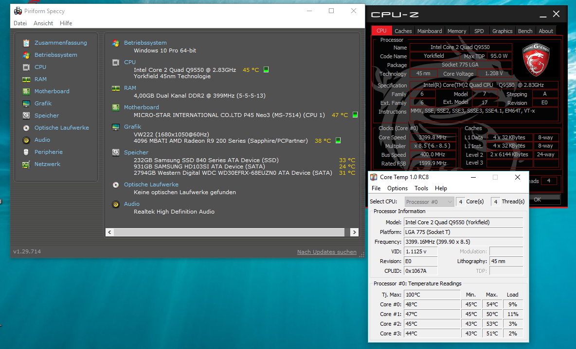Click the CPU-Z Core Speed value 3399.8 MHz

coord(433,137)
